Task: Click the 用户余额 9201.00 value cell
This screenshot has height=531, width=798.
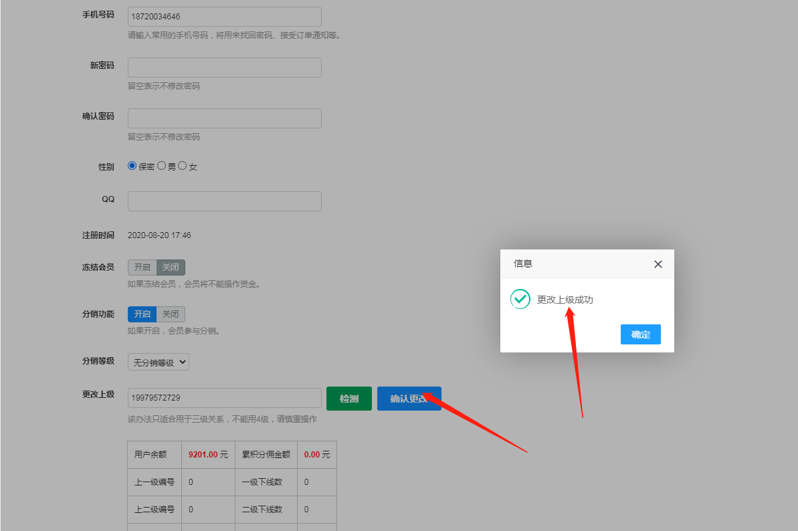Action: (208, 455)
